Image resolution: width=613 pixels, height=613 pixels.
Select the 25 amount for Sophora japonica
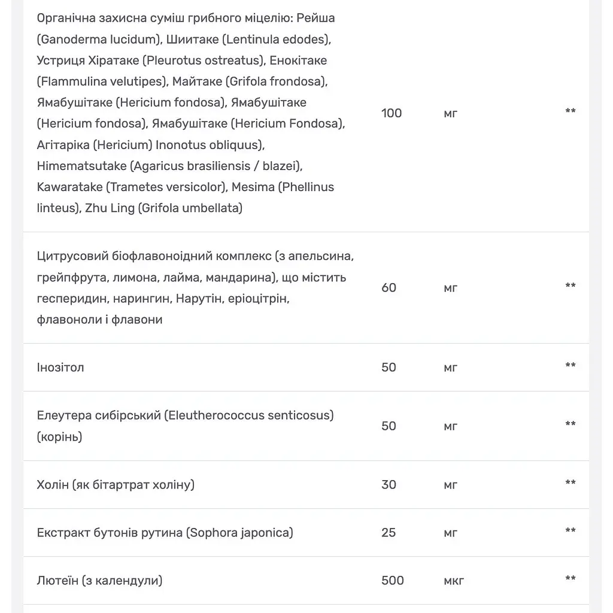point(388,533)
